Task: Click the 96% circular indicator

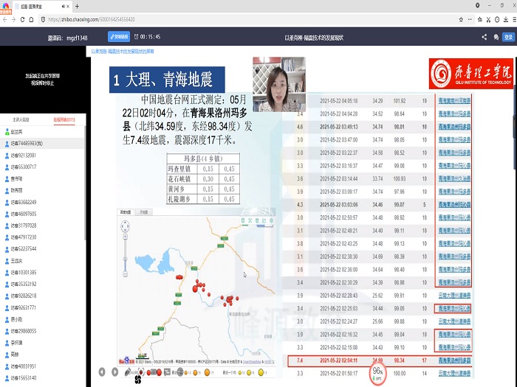Action: pyautogui.click(x=377, y=372)
